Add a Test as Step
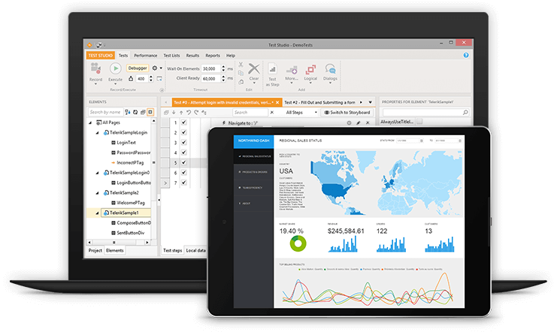Image resolution: width=557 pixels, height=332 pixels. click(272, 74)
